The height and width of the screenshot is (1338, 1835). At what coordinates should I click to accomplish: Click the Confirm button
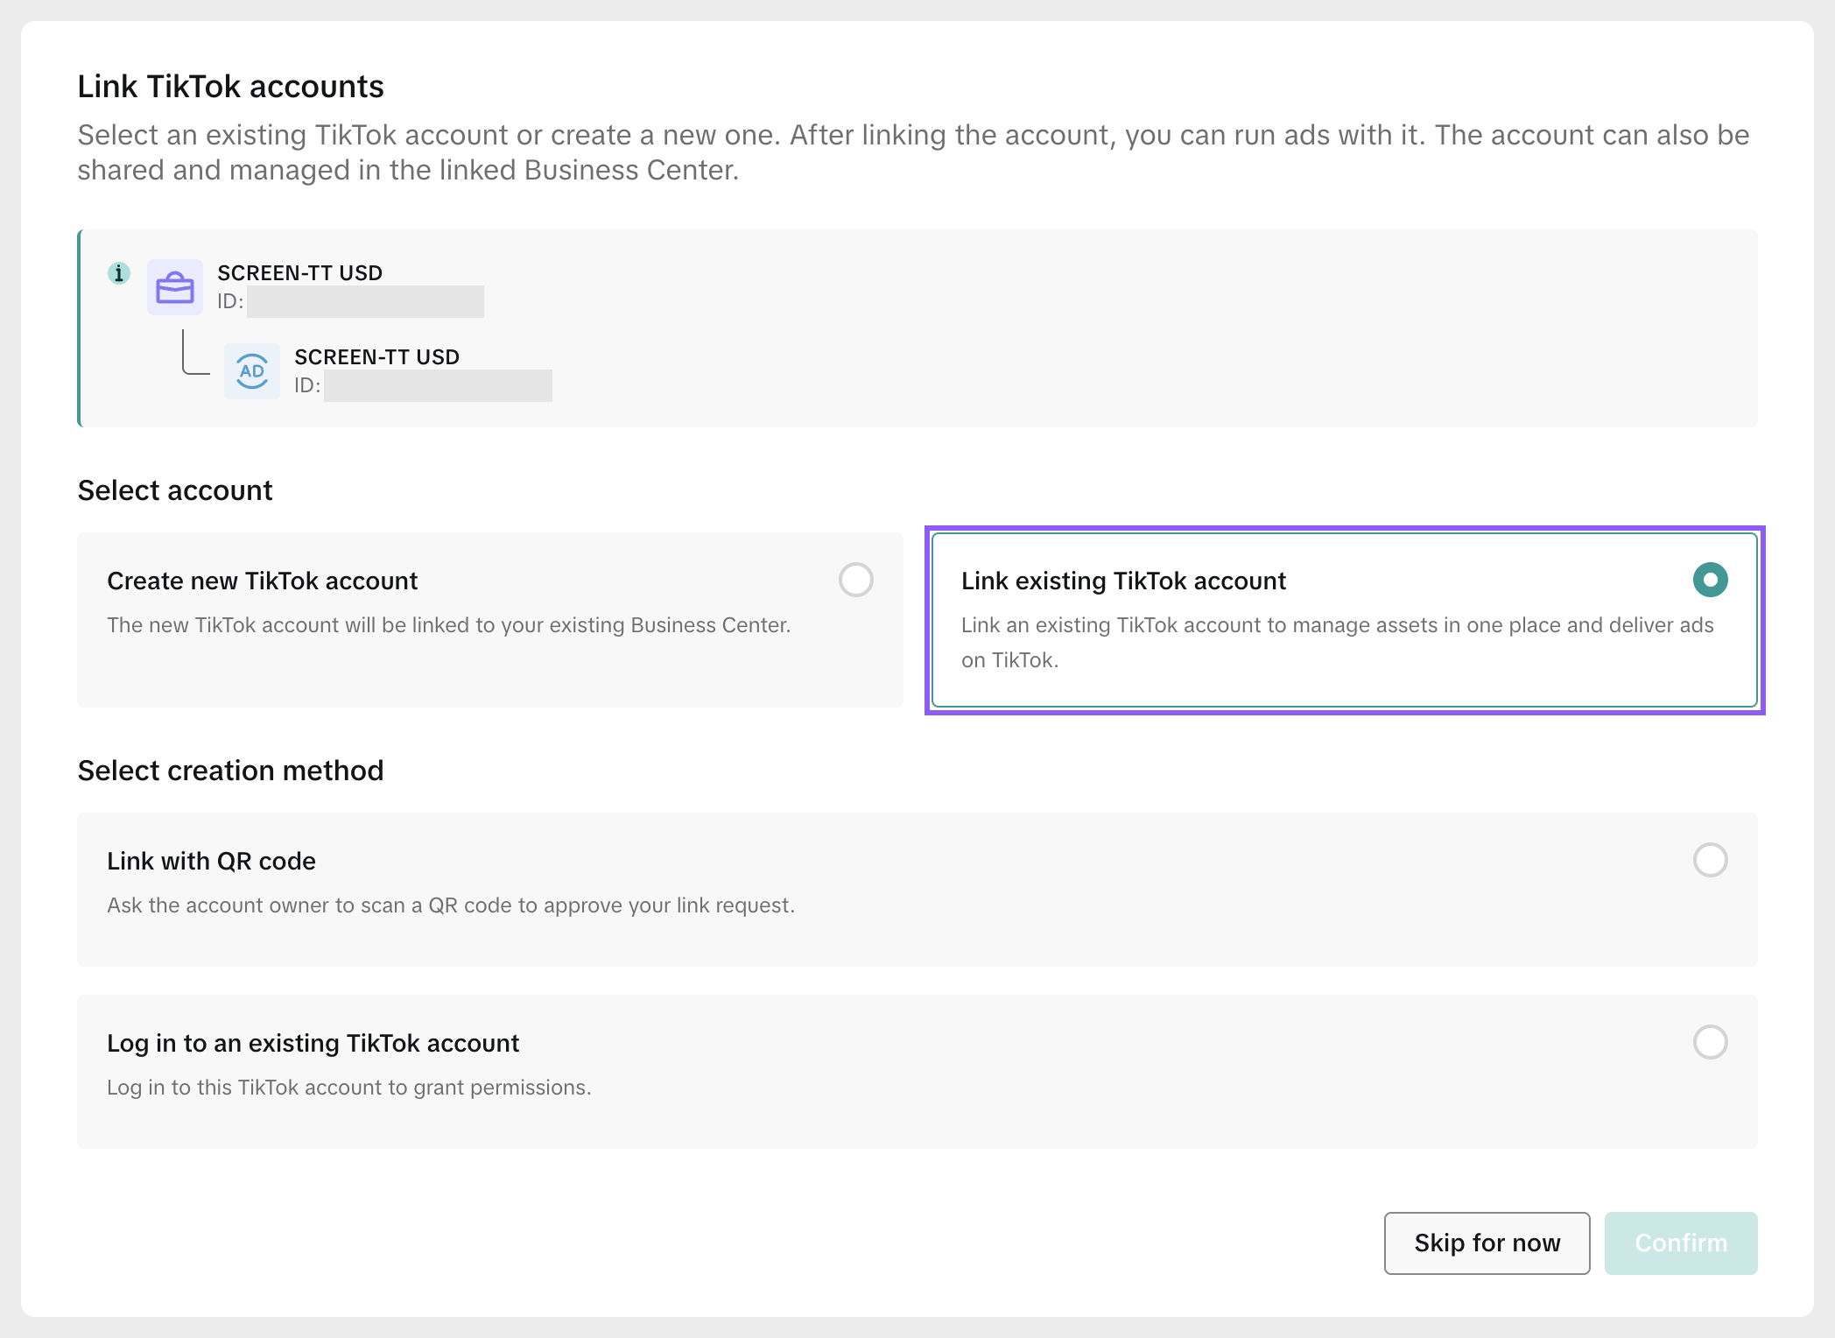tap(1681, 1243)
